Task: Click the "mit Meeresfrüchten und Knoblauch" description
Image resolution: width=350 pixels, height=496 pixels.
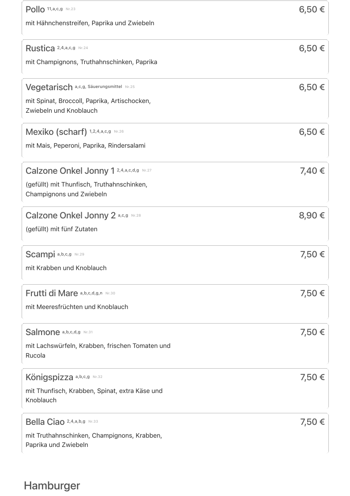Action: click(x=77, y=307)
